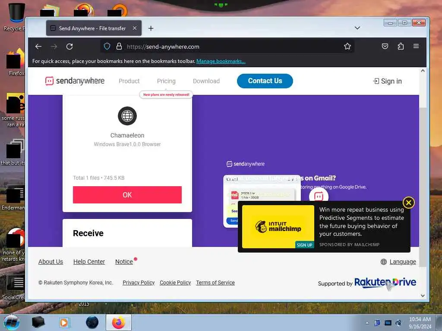
Task: Open the Firefox taskbar icon
Action: click(x=119, y=322)
